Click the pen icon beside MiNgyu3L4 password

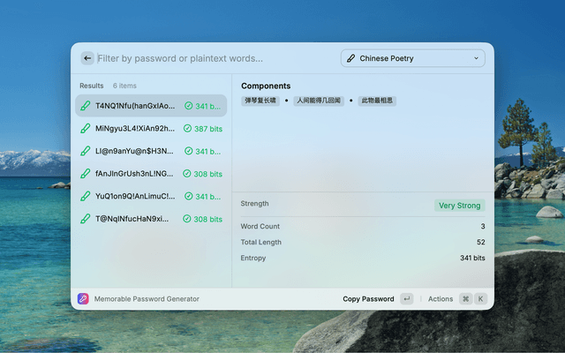click(x=86, y=129)
